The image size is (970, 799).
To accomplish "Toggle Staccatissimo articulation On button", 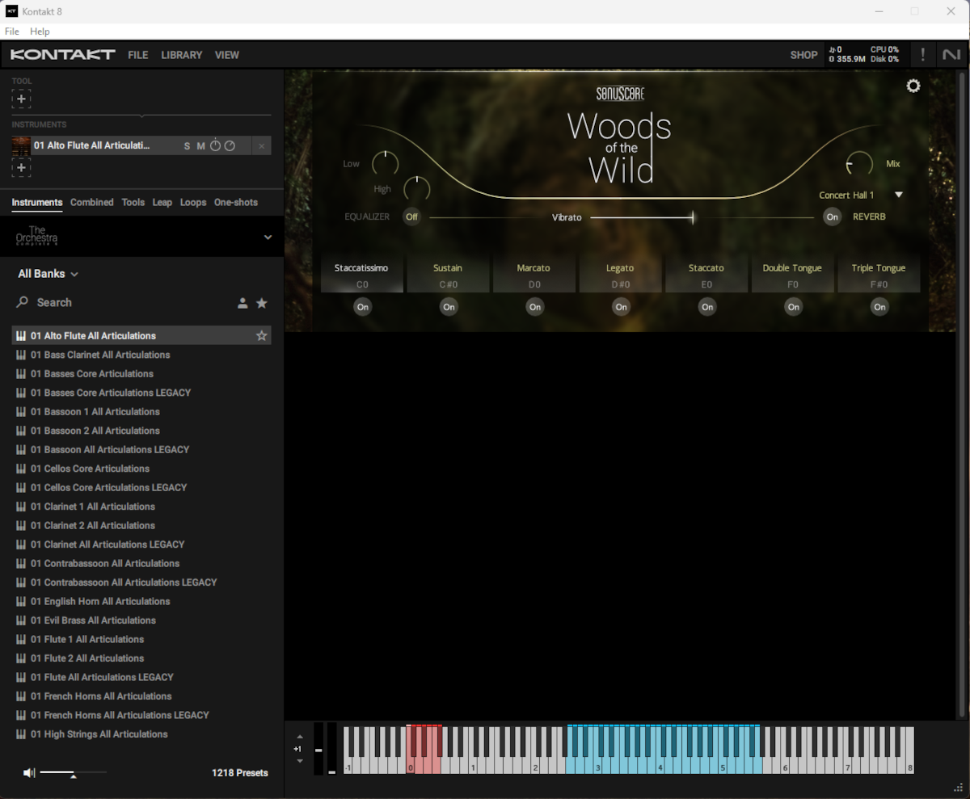I will pyautogui.click(x=363, y=307).
